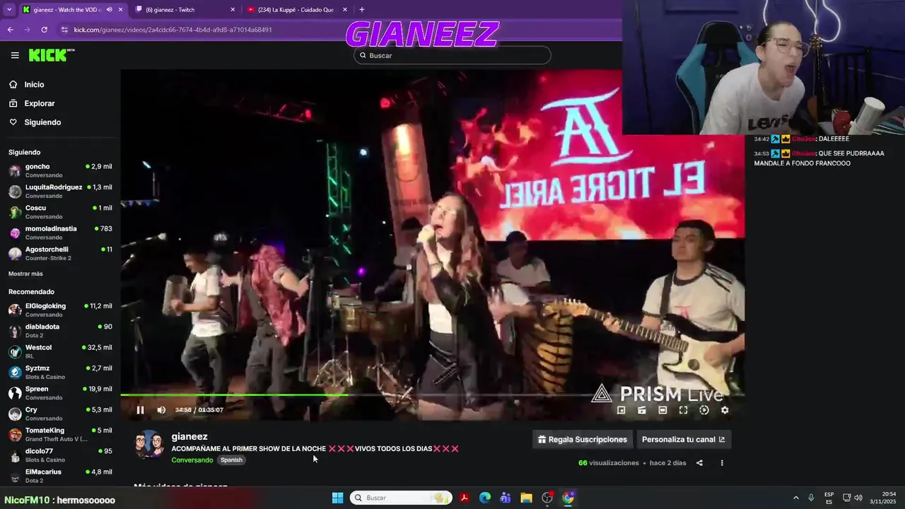The width and height of the screenshot is (905, 509).
Task: Open TomateKing recommended channel
Action: point(60,434)
